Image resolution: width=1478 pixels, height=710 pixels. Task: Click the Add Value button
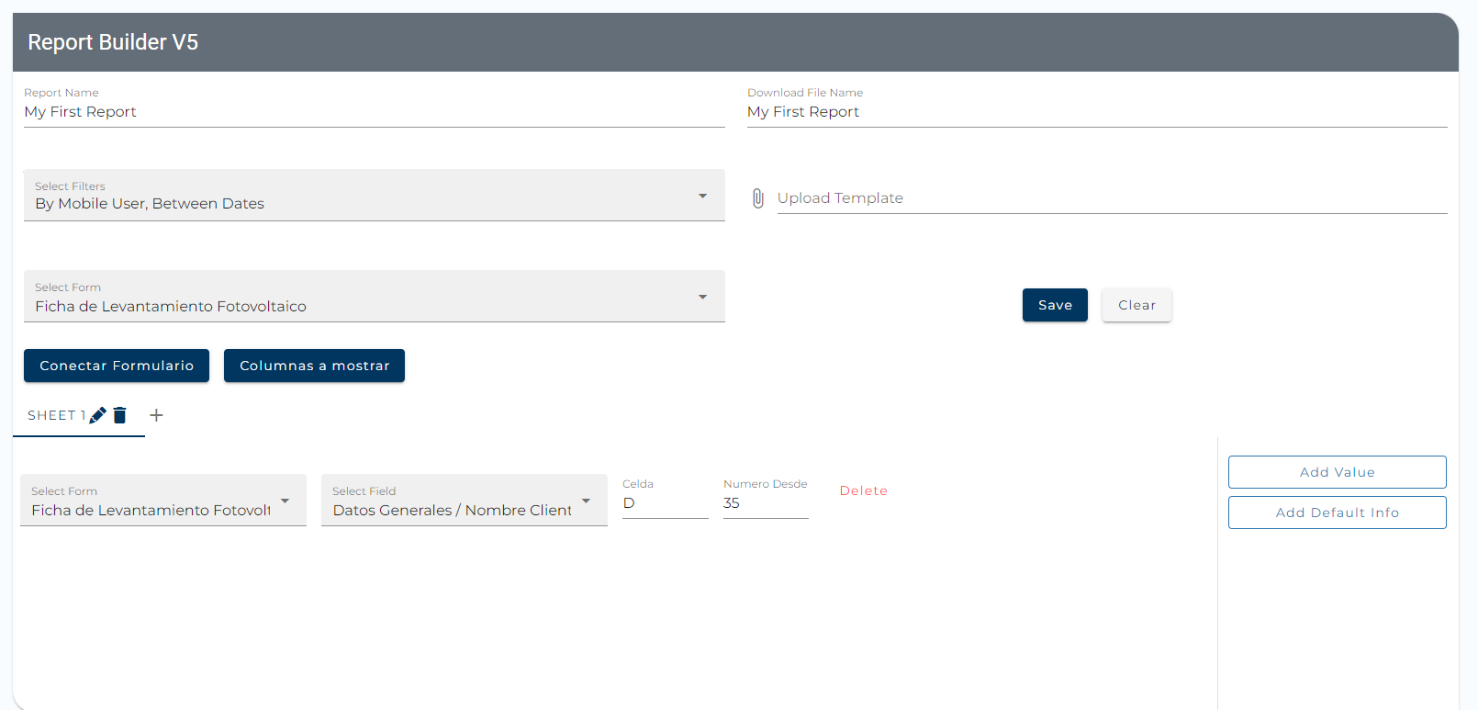(x=1337, y=472)
